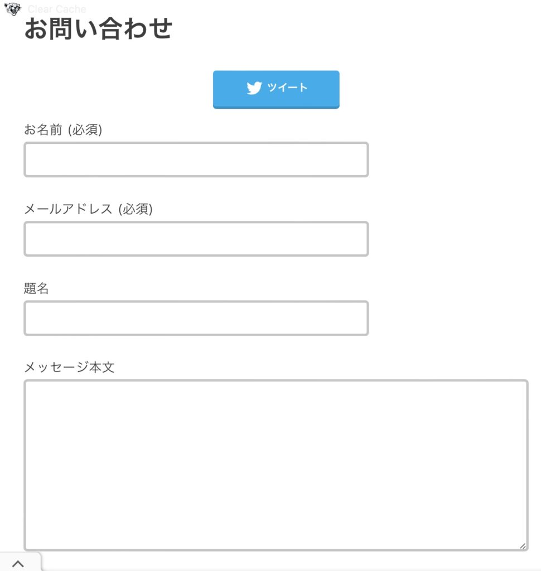
Task: Grab the textarea resize handle icon
Action: [x=523, y=545]
